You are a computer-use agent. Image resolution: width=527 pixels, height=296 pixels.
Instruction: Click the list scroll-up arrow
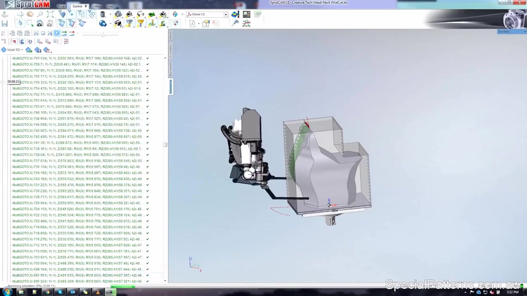(165, 58)
